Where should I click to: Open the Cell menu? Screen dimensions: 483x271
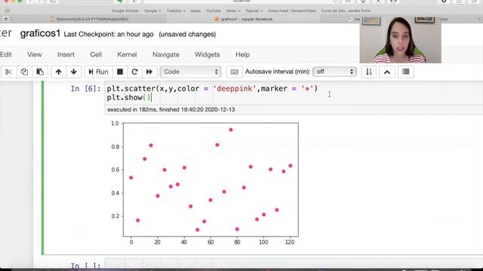(x=96, y=55)
